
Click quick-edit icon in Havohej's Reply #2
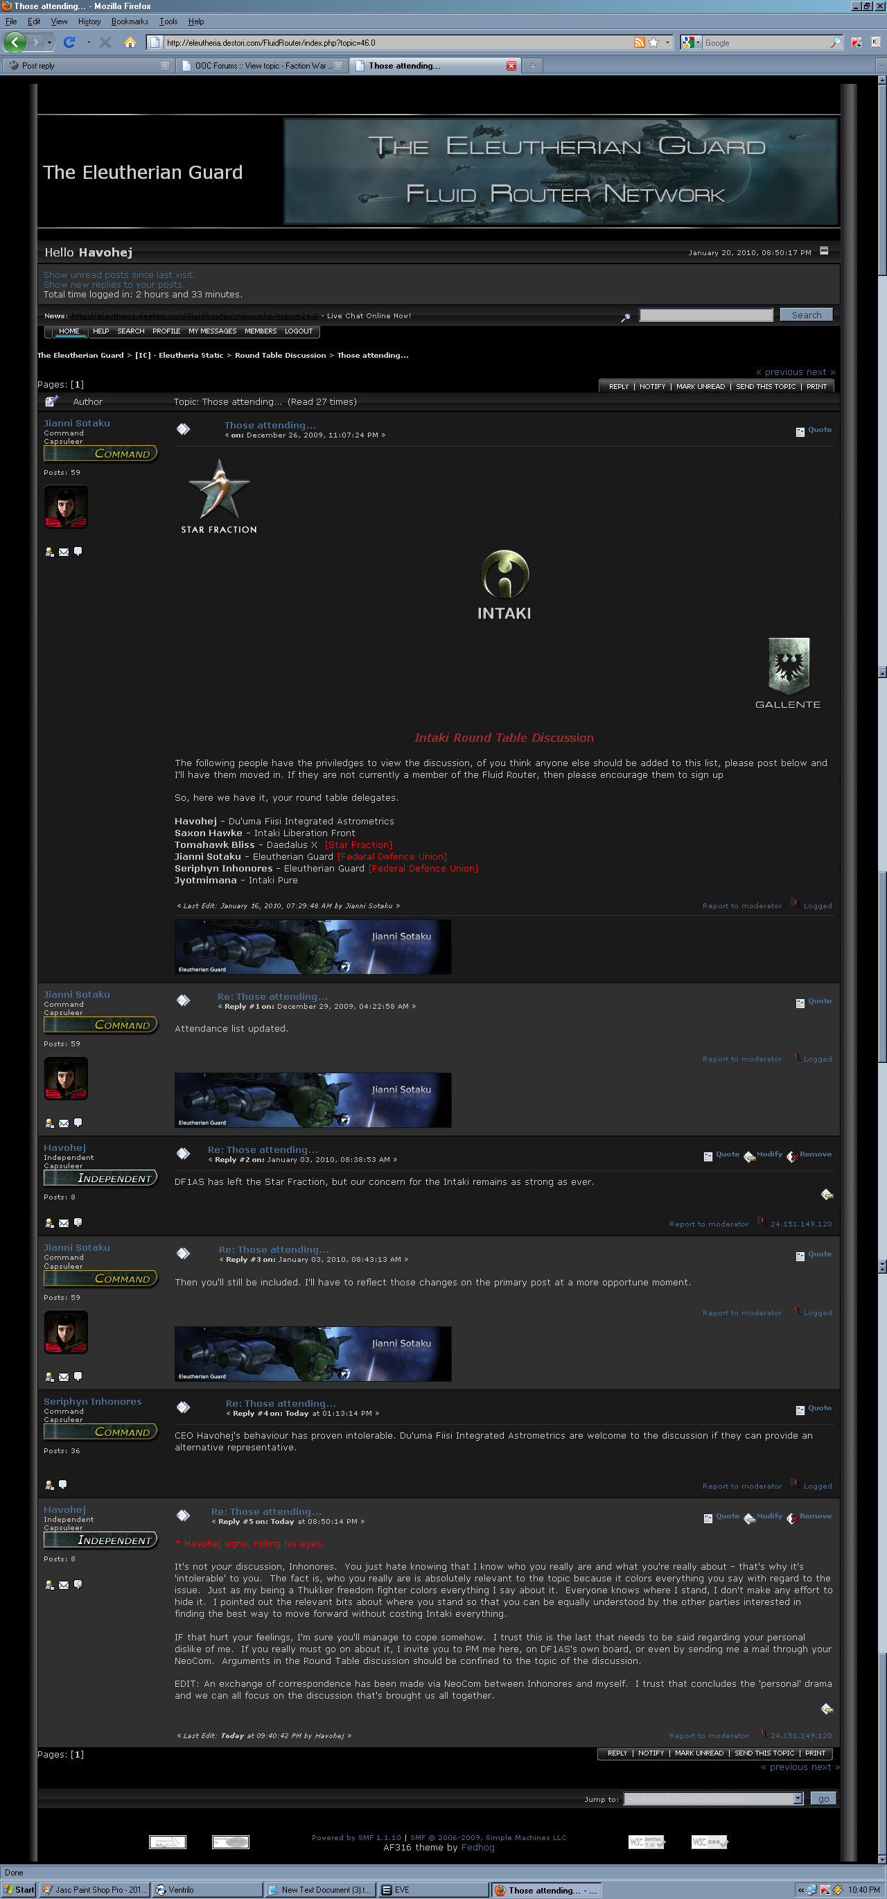coord(827,1195)
